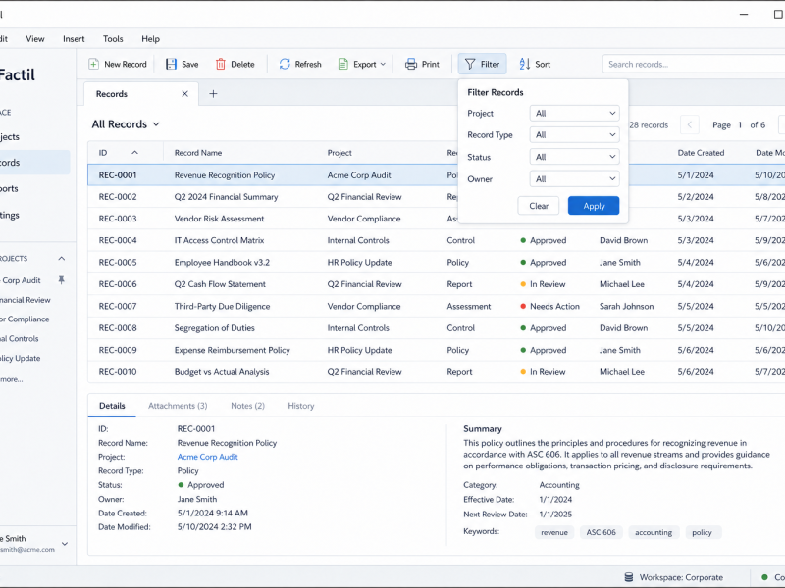Open the Insert menu
This screenshot has width=785, height=588.
(74, 39)
